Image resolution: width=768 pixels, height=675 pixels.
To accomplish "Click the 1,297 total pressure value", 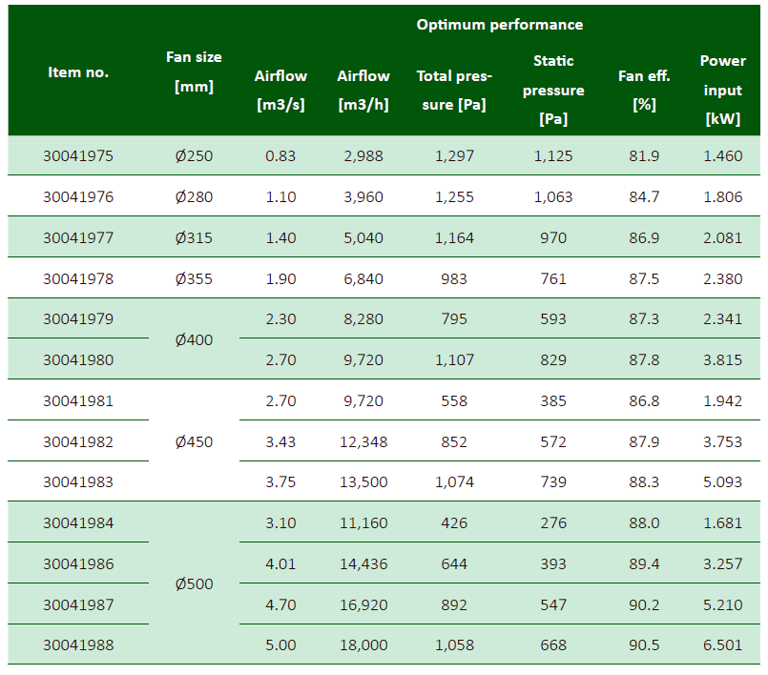I will pyautogui.click(x=454, y=156).
